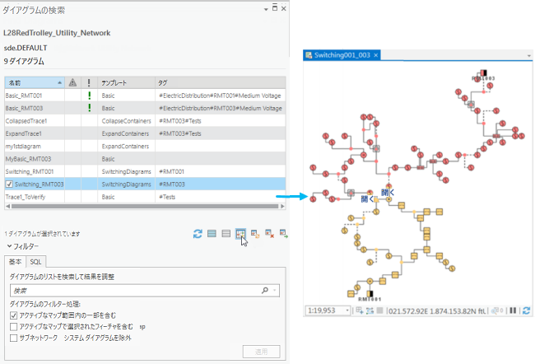Click the selected features count icon in status bar
This screenshot has width=535, height=364.
497,310
